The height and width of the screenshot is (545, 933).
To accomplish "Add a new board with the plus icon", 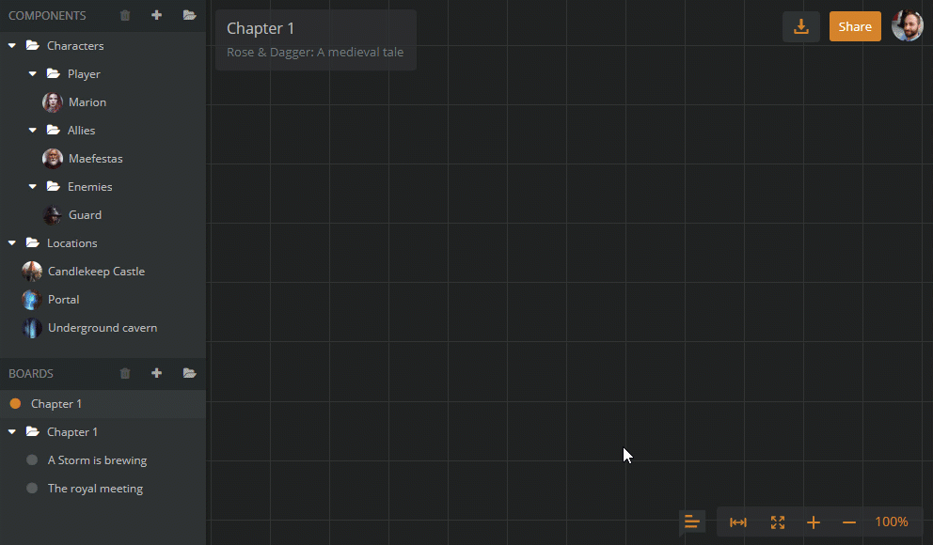I will [156, 373].
